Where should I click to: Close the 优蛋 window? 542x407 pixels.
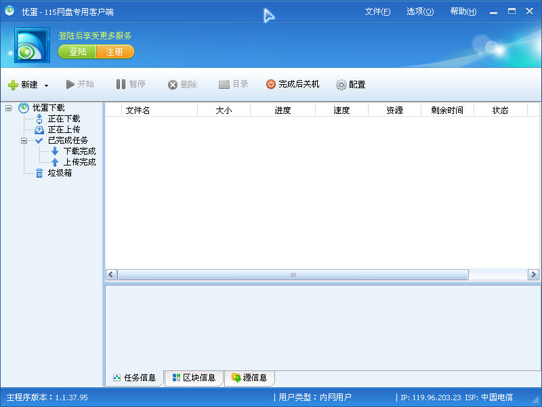tap(529, 12)
